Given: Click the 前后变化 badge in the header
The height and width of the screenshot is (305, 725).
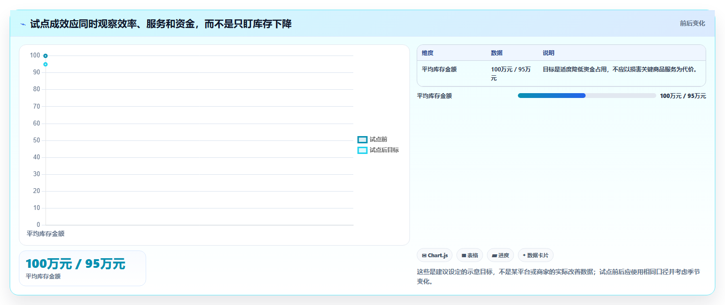Looking at the screenshot, I should pyautogui.click(x=692, y=23).
